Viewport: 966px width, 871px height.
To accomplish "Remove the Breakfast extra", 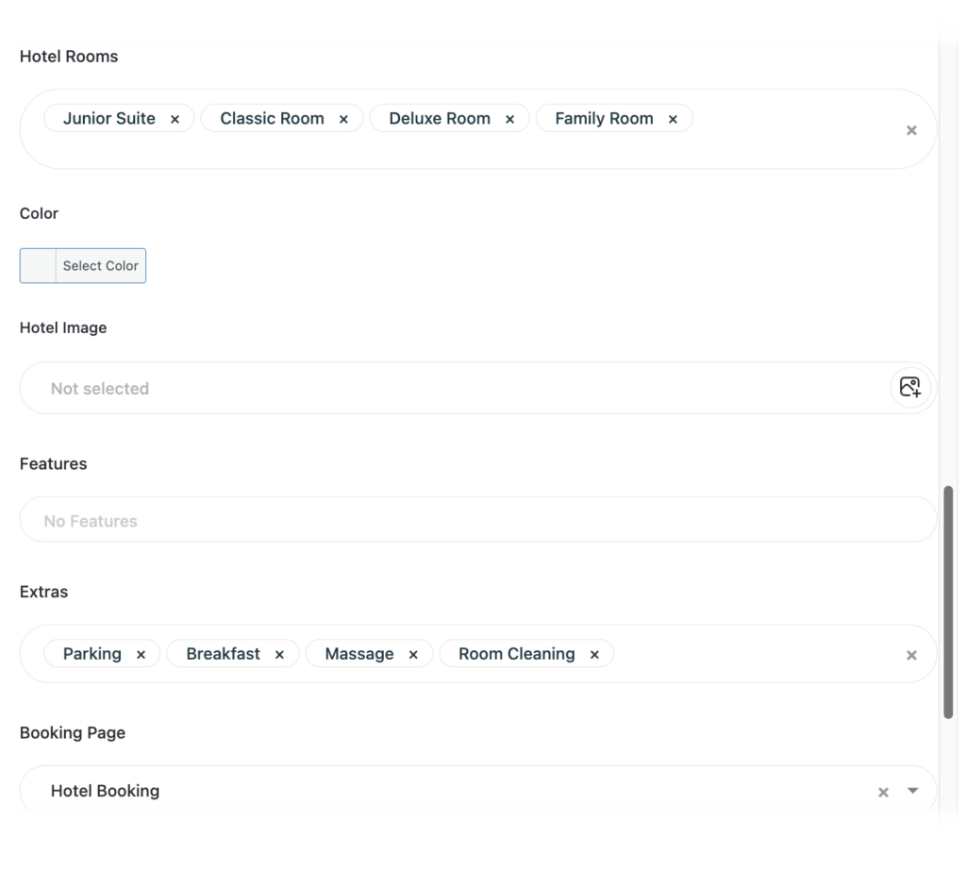I will pyautogui.click(x=279, y=655).
